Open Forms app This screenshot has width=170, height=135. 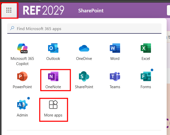[x=146, y=80]
